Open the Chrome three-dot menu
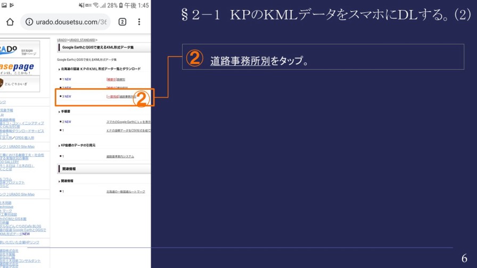Image resolution: width=477 pixels, height=268 pixels. (x=139, y=22)
